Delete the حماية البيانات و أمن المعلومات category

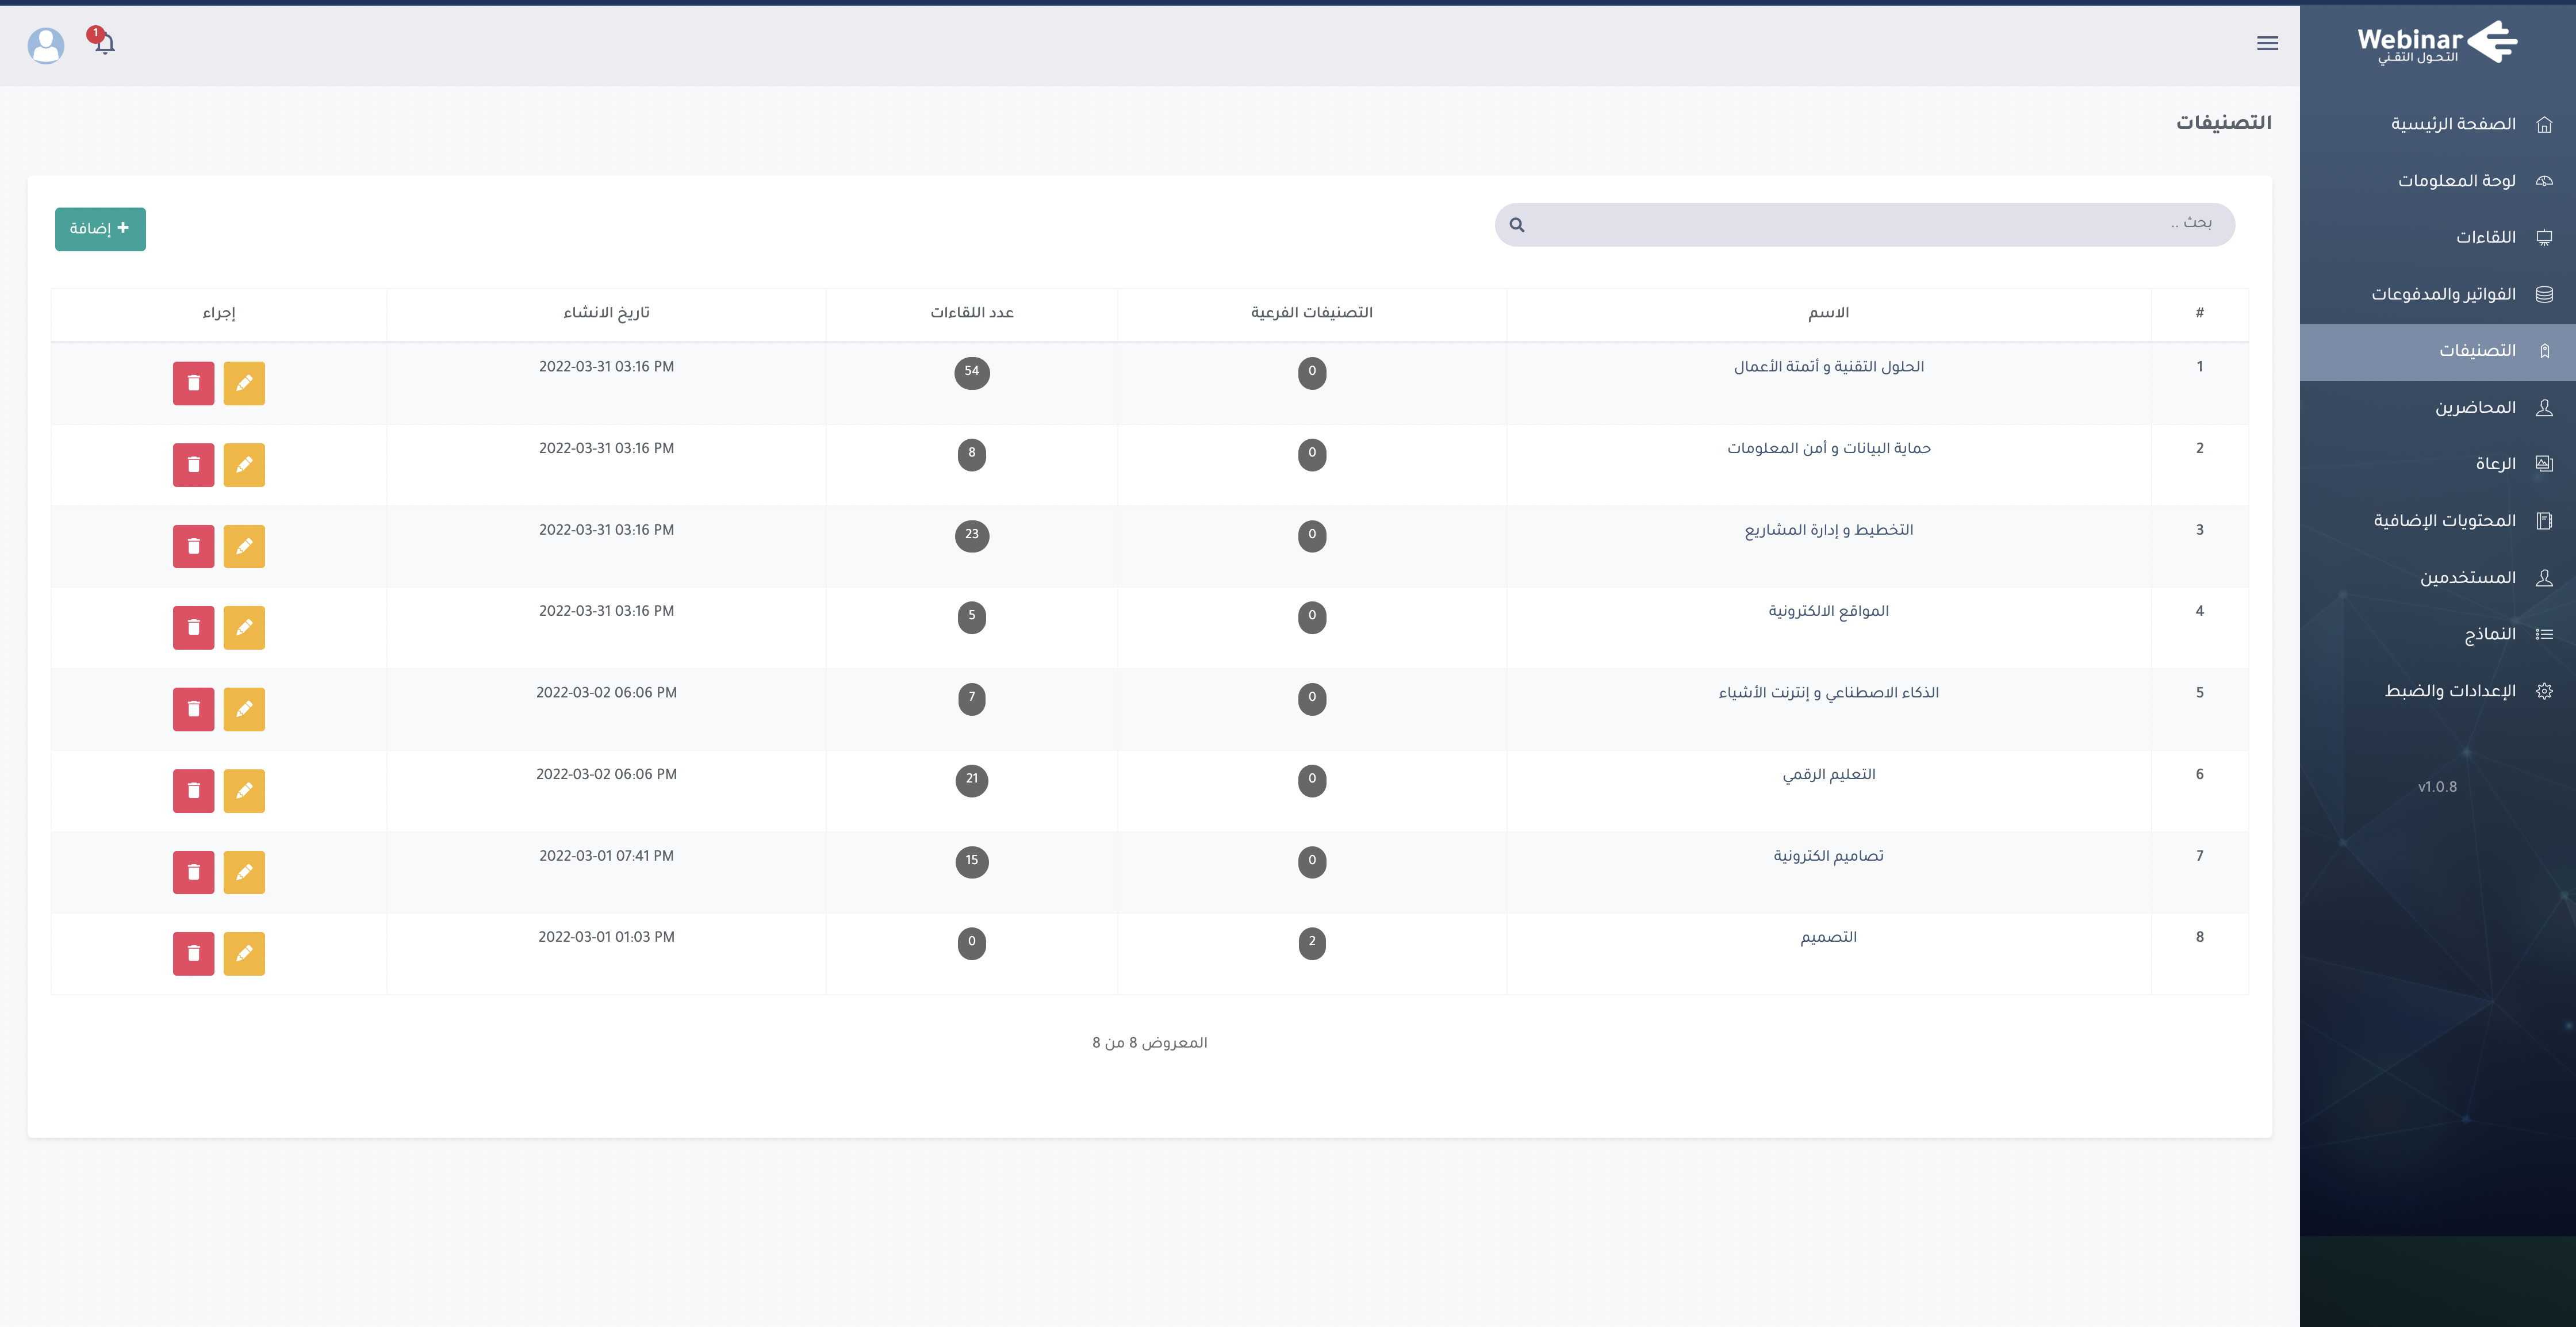(194, 465)
